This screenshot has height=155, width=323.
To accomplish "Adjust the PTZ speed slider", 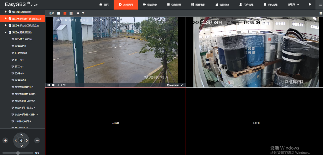I will pos(18,153).
